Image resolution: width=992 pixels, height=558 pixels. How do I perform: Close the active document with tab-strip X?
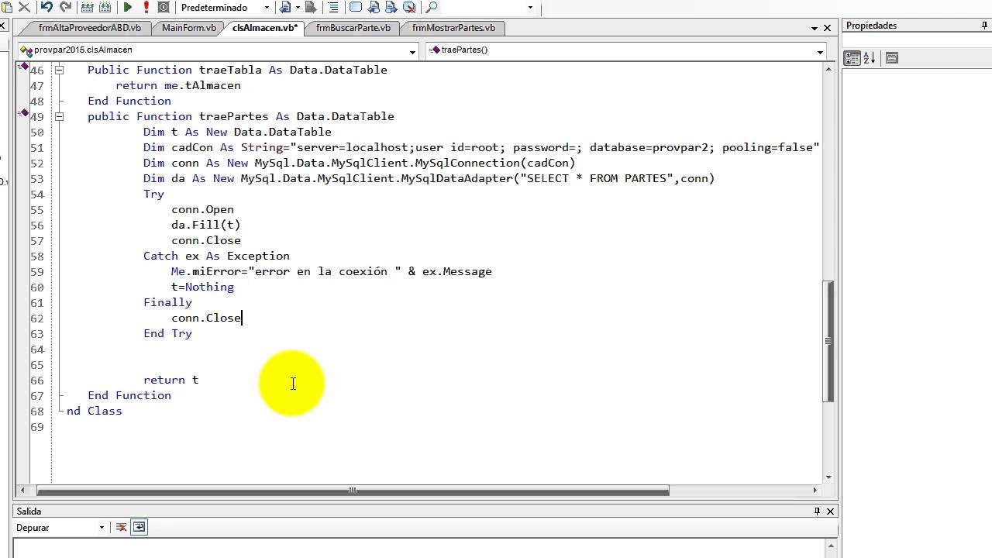(x=828, y=28)
